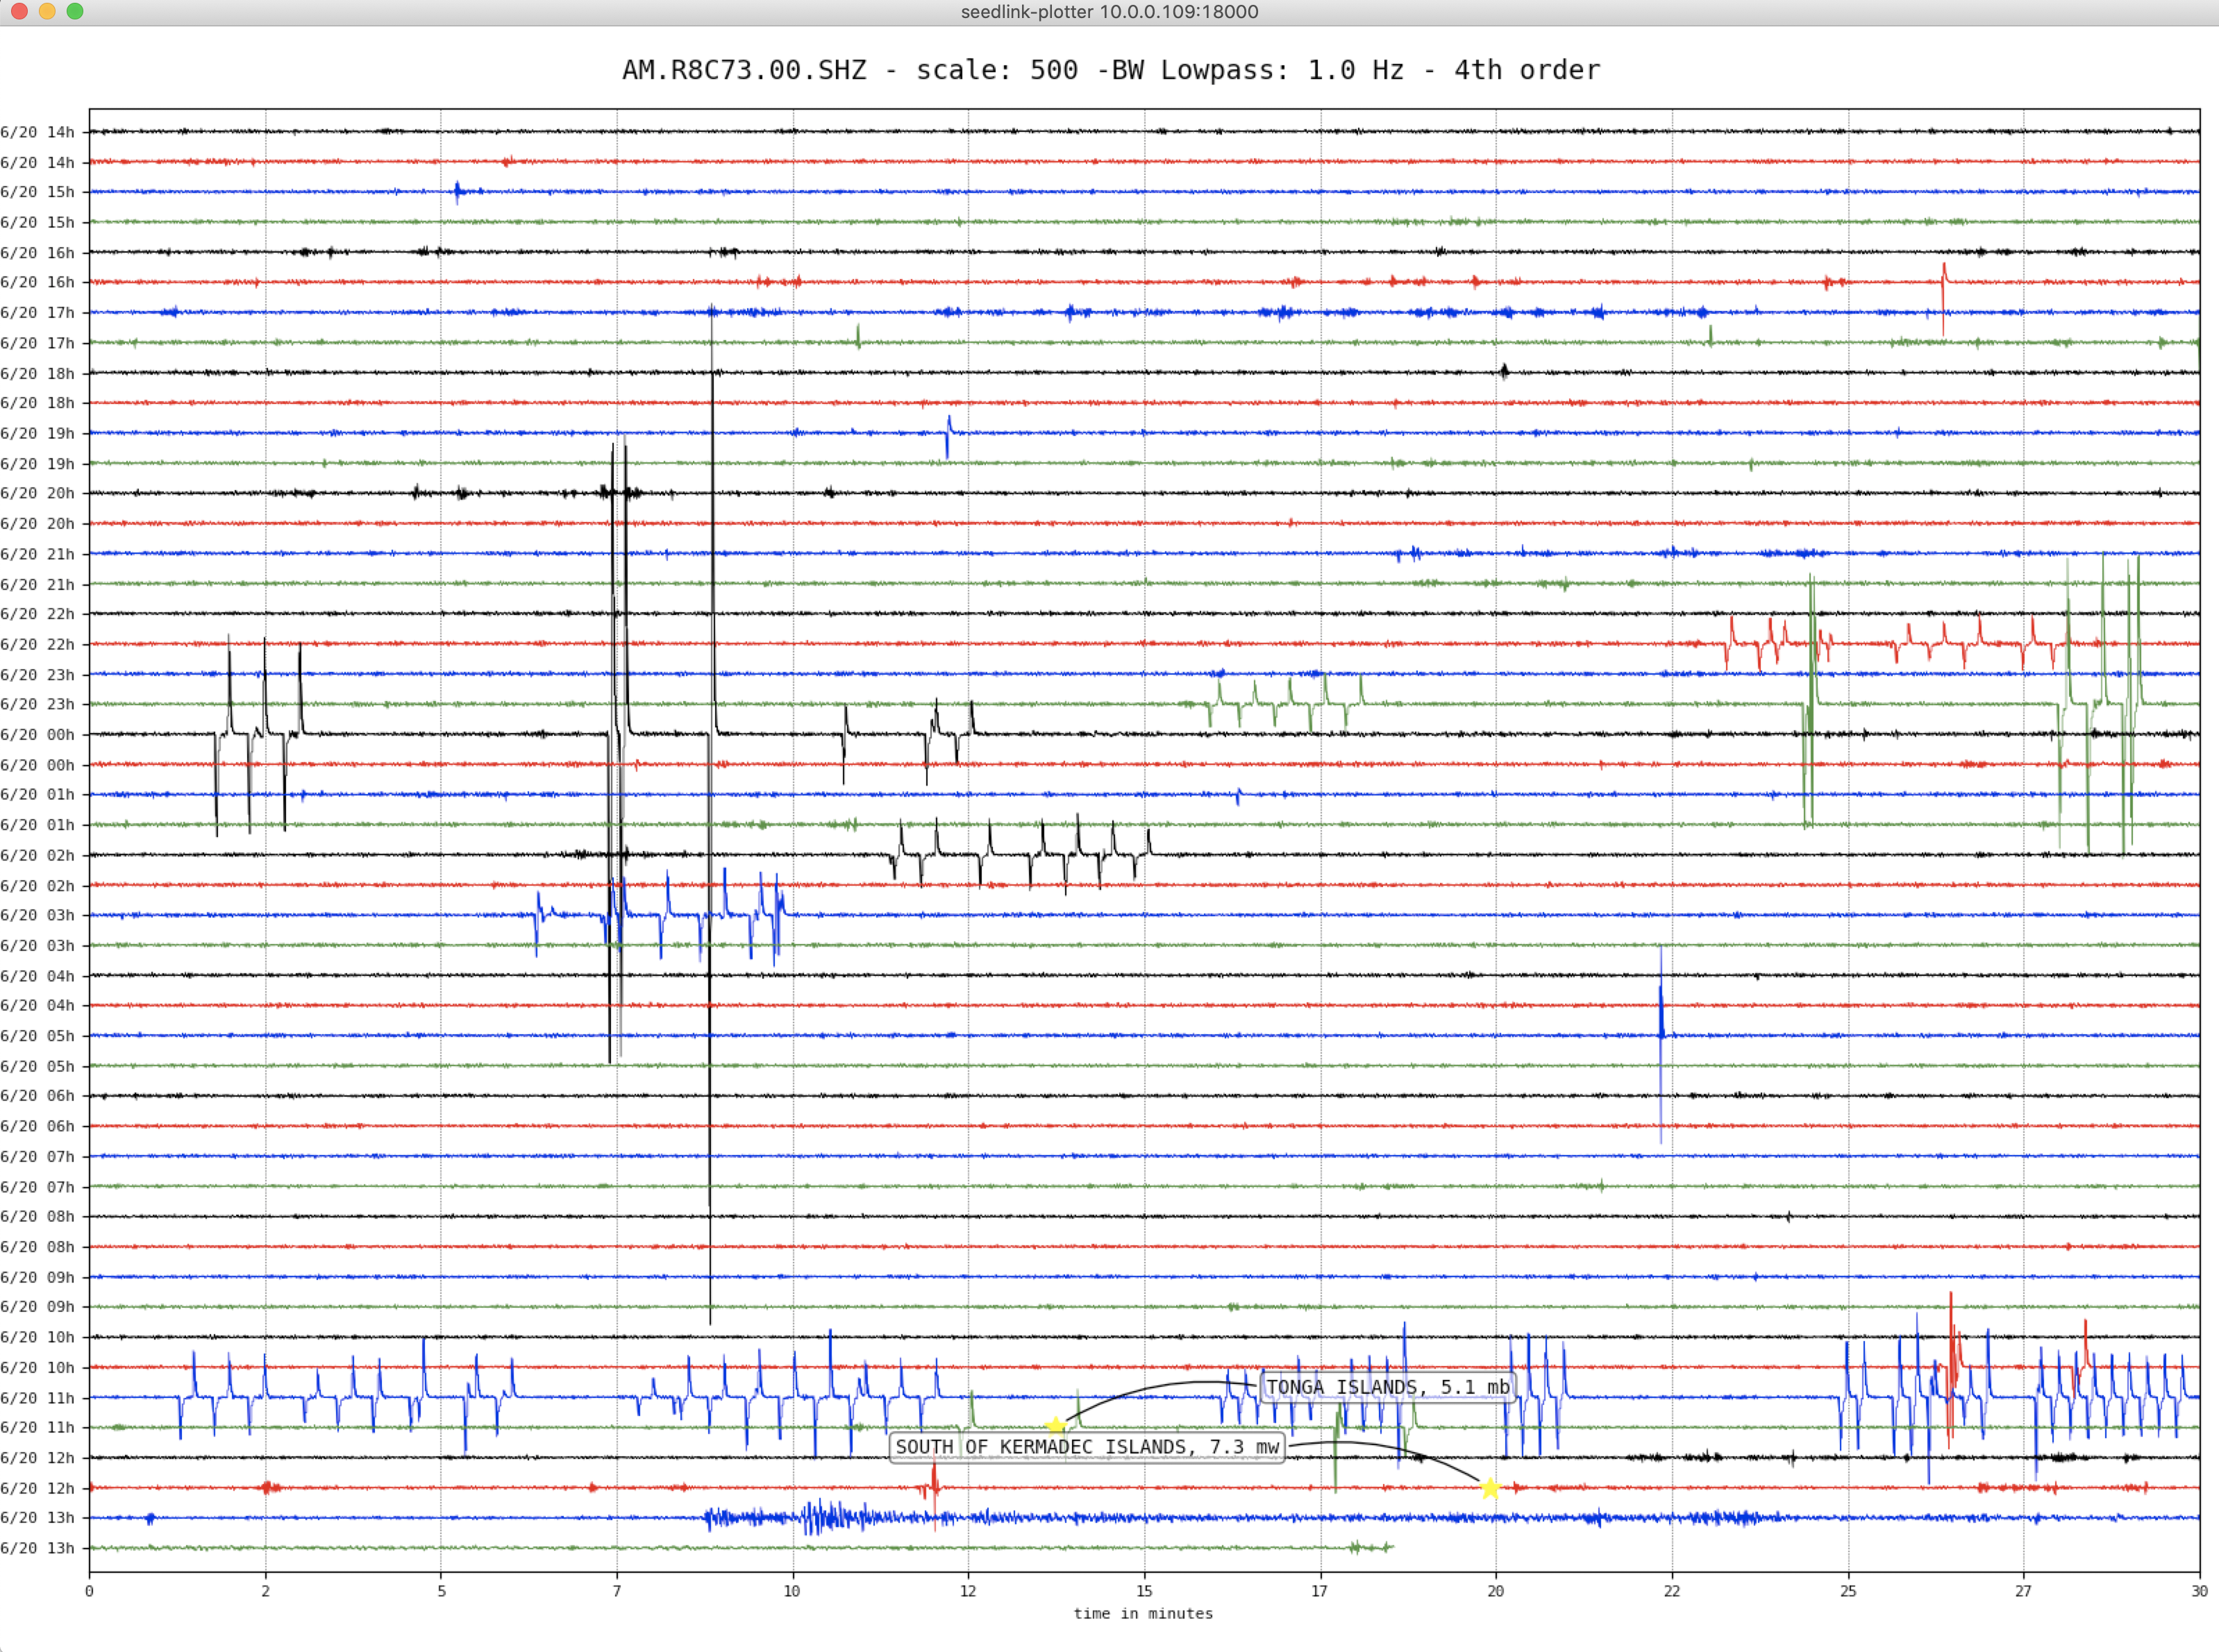Click the 6/20 15h label of the blue trace
The image size is (2219, 1652).
38,192
